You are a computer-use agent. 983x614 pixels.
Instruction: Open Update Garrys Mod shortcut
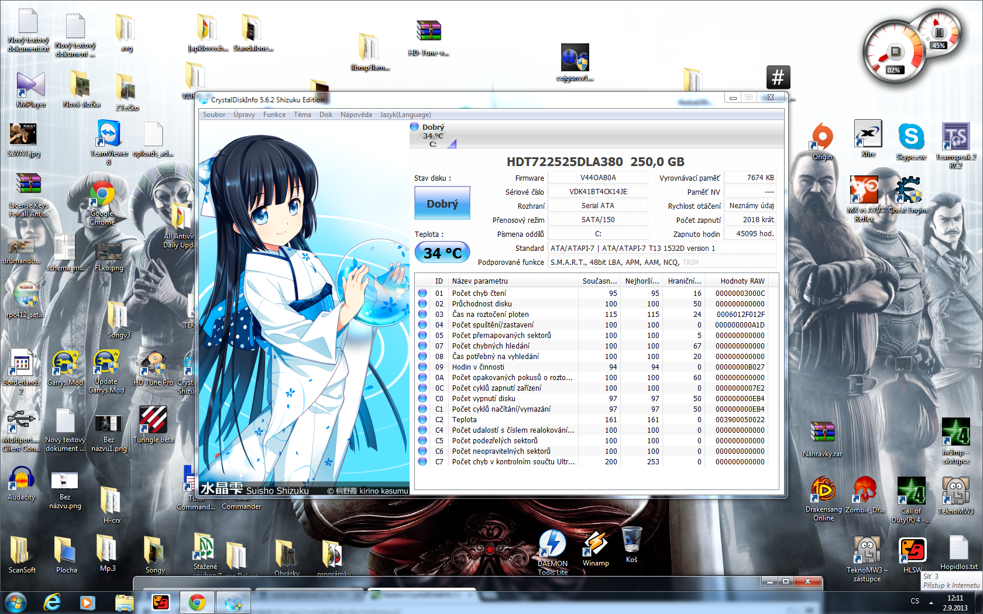pos(106,372)
